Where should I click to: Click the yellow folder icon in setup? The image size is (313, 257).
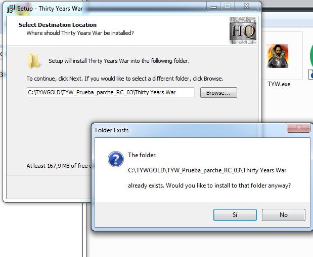tap(34, 61)
